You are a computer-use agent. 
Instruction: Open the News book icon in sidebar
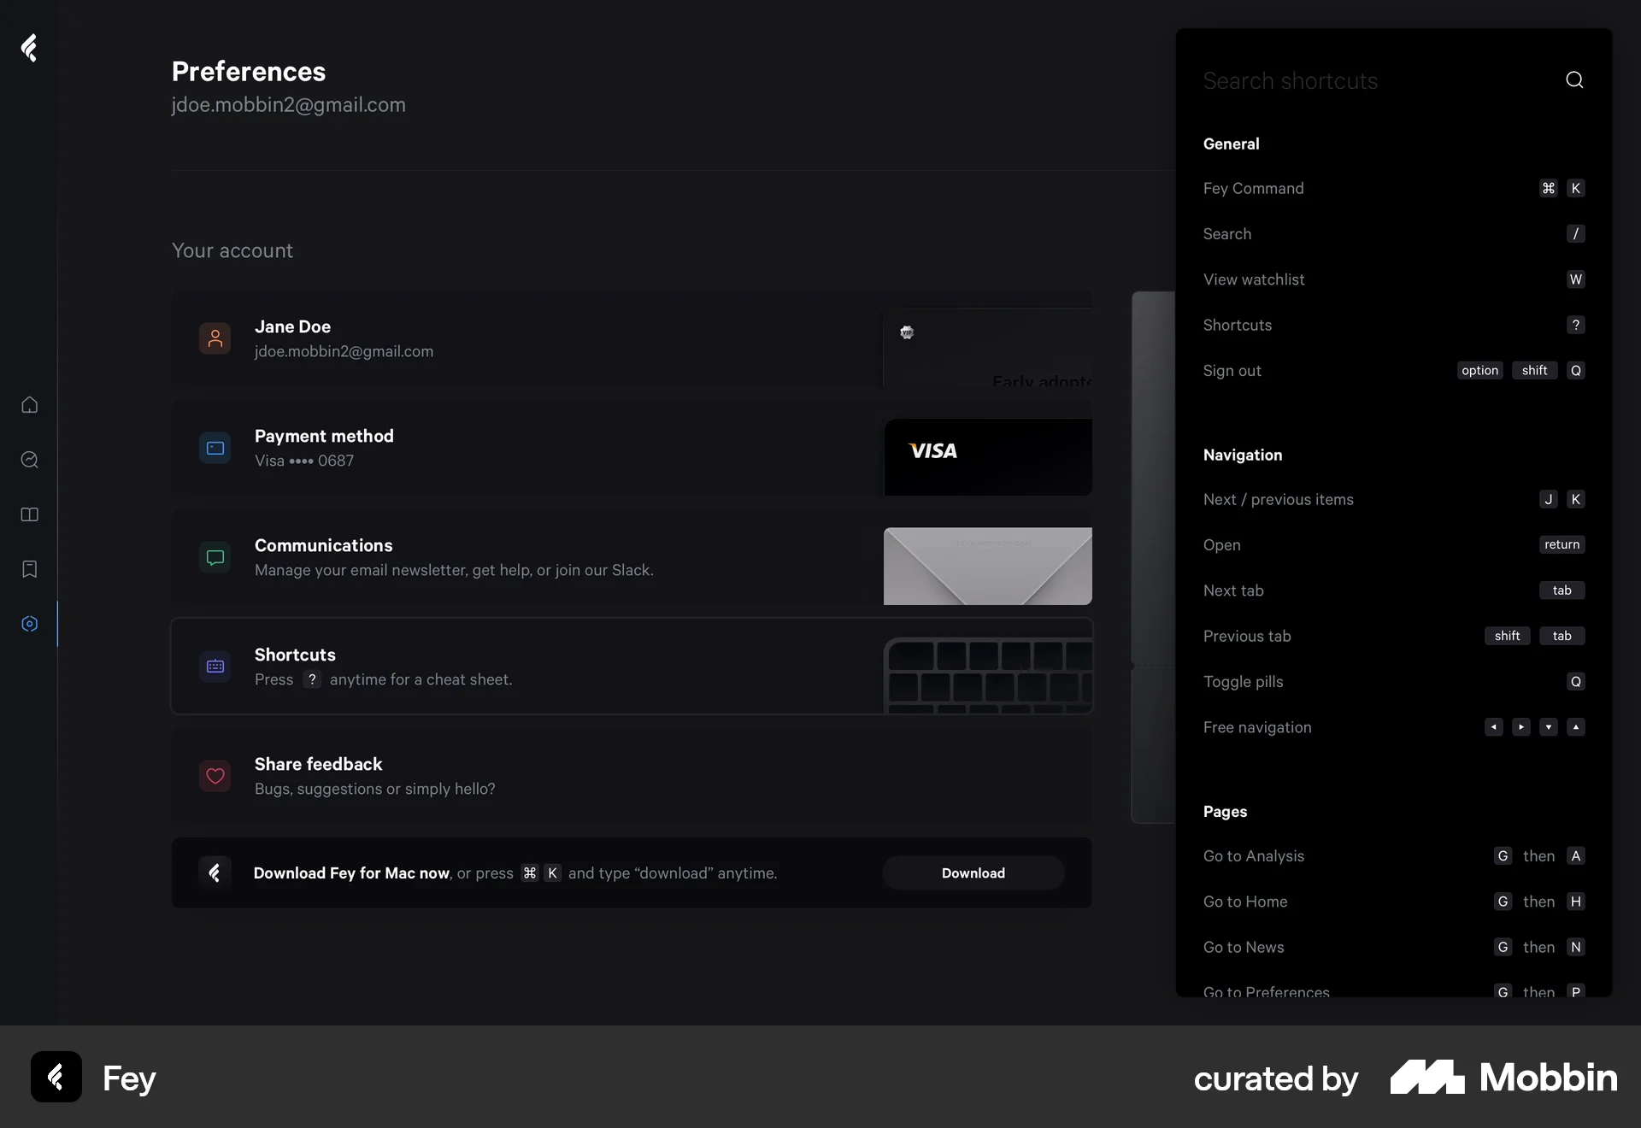click(29, 514)
